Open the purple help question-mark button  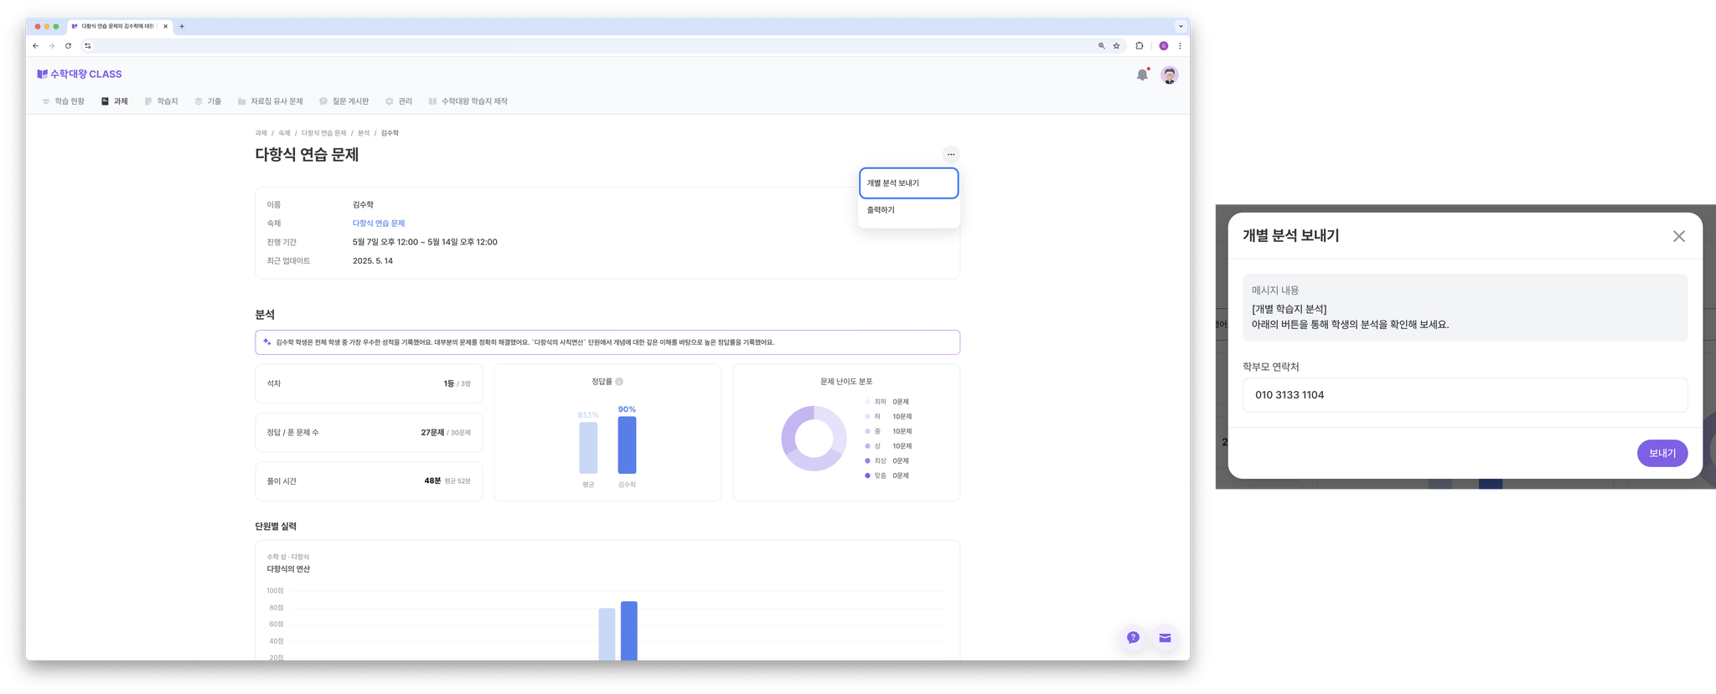click(x=1133, y=638)
